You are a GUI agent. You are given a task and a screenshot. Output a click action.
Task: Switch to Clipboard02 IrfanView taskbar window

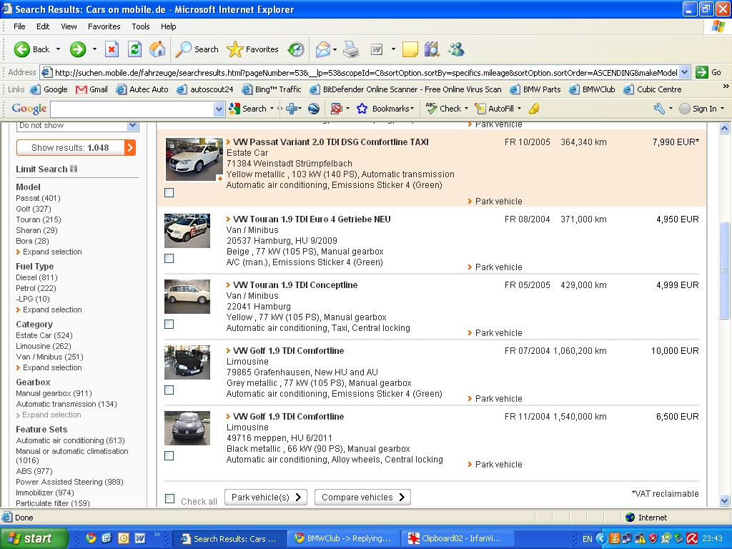[458, 538]
